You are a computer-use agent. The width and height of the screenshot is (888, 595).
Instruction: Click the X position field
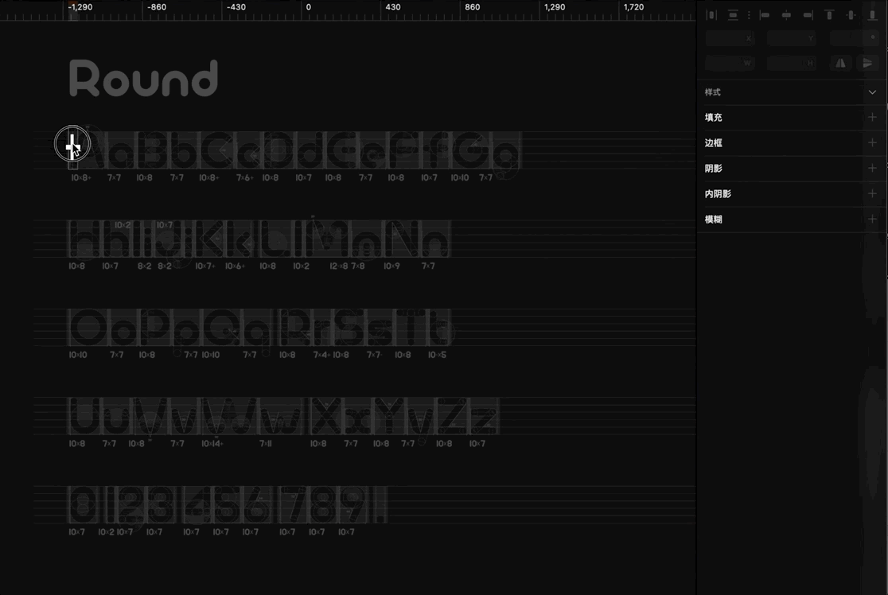(730, 38)
